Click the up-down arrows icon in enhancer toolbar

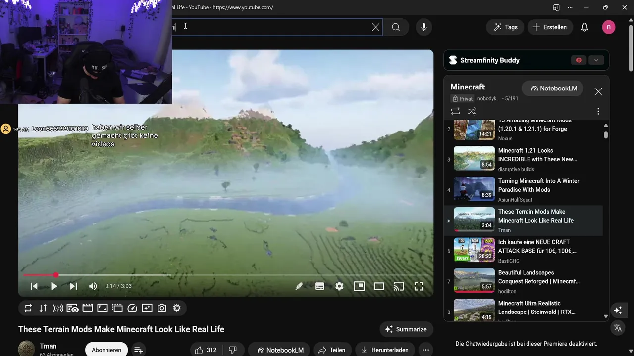tap(43, 308)
